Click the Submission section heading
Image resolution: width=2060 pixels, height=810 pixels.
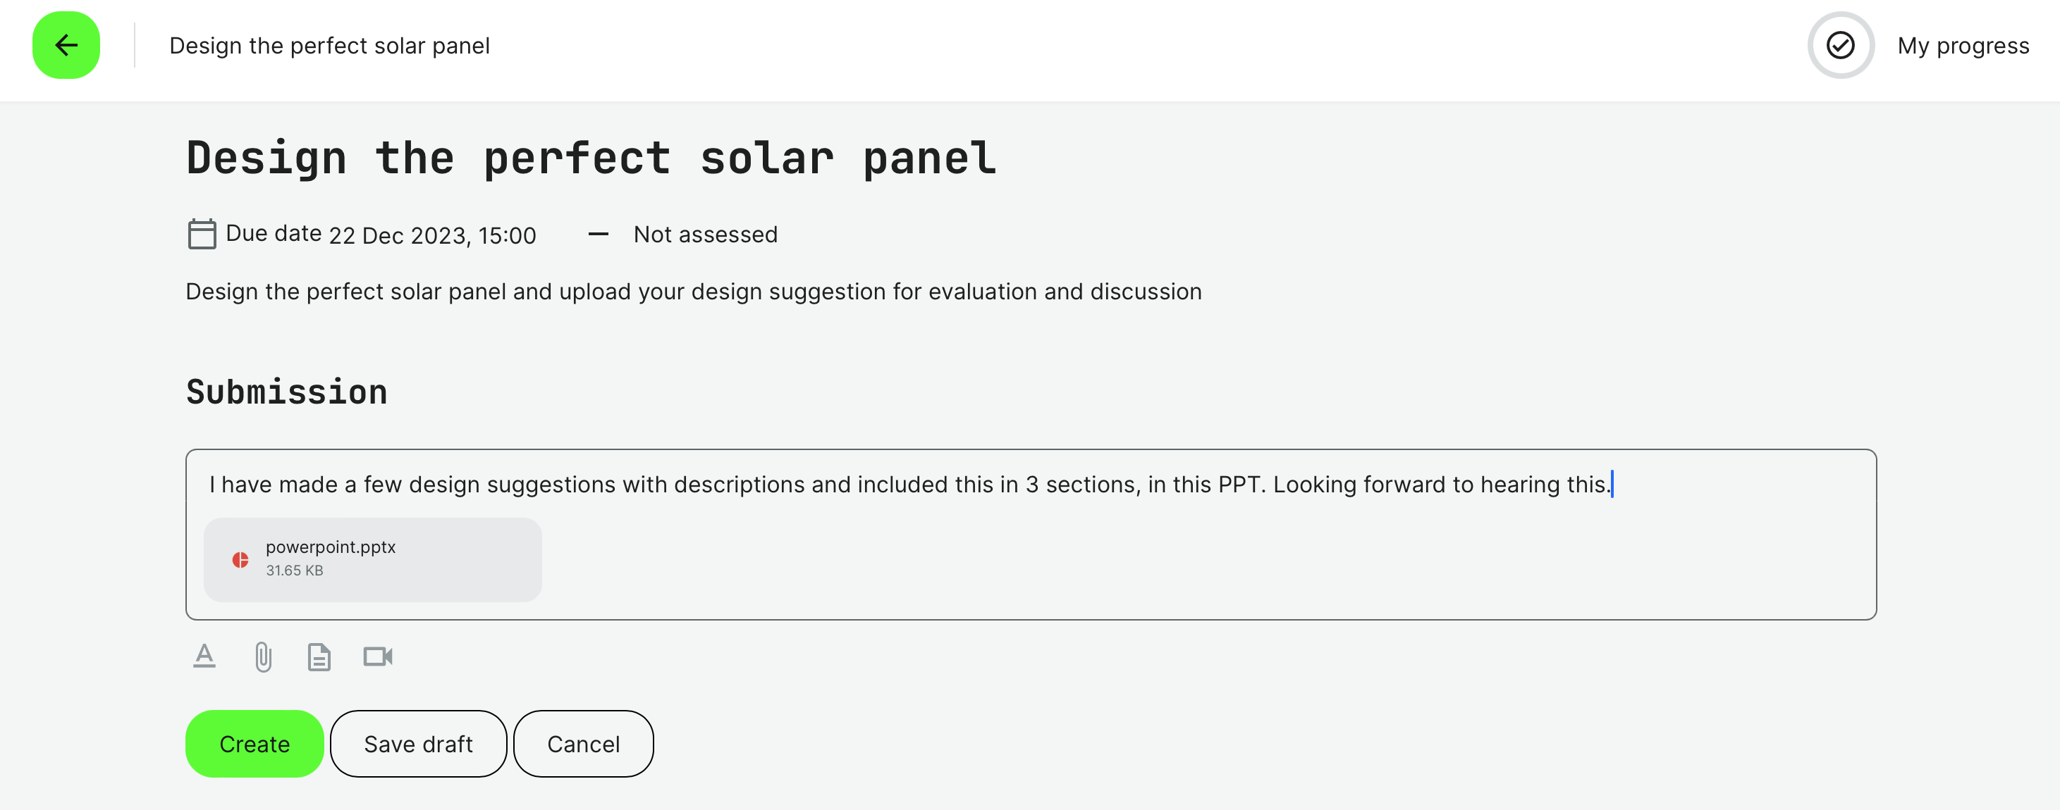tap(286, 392)
